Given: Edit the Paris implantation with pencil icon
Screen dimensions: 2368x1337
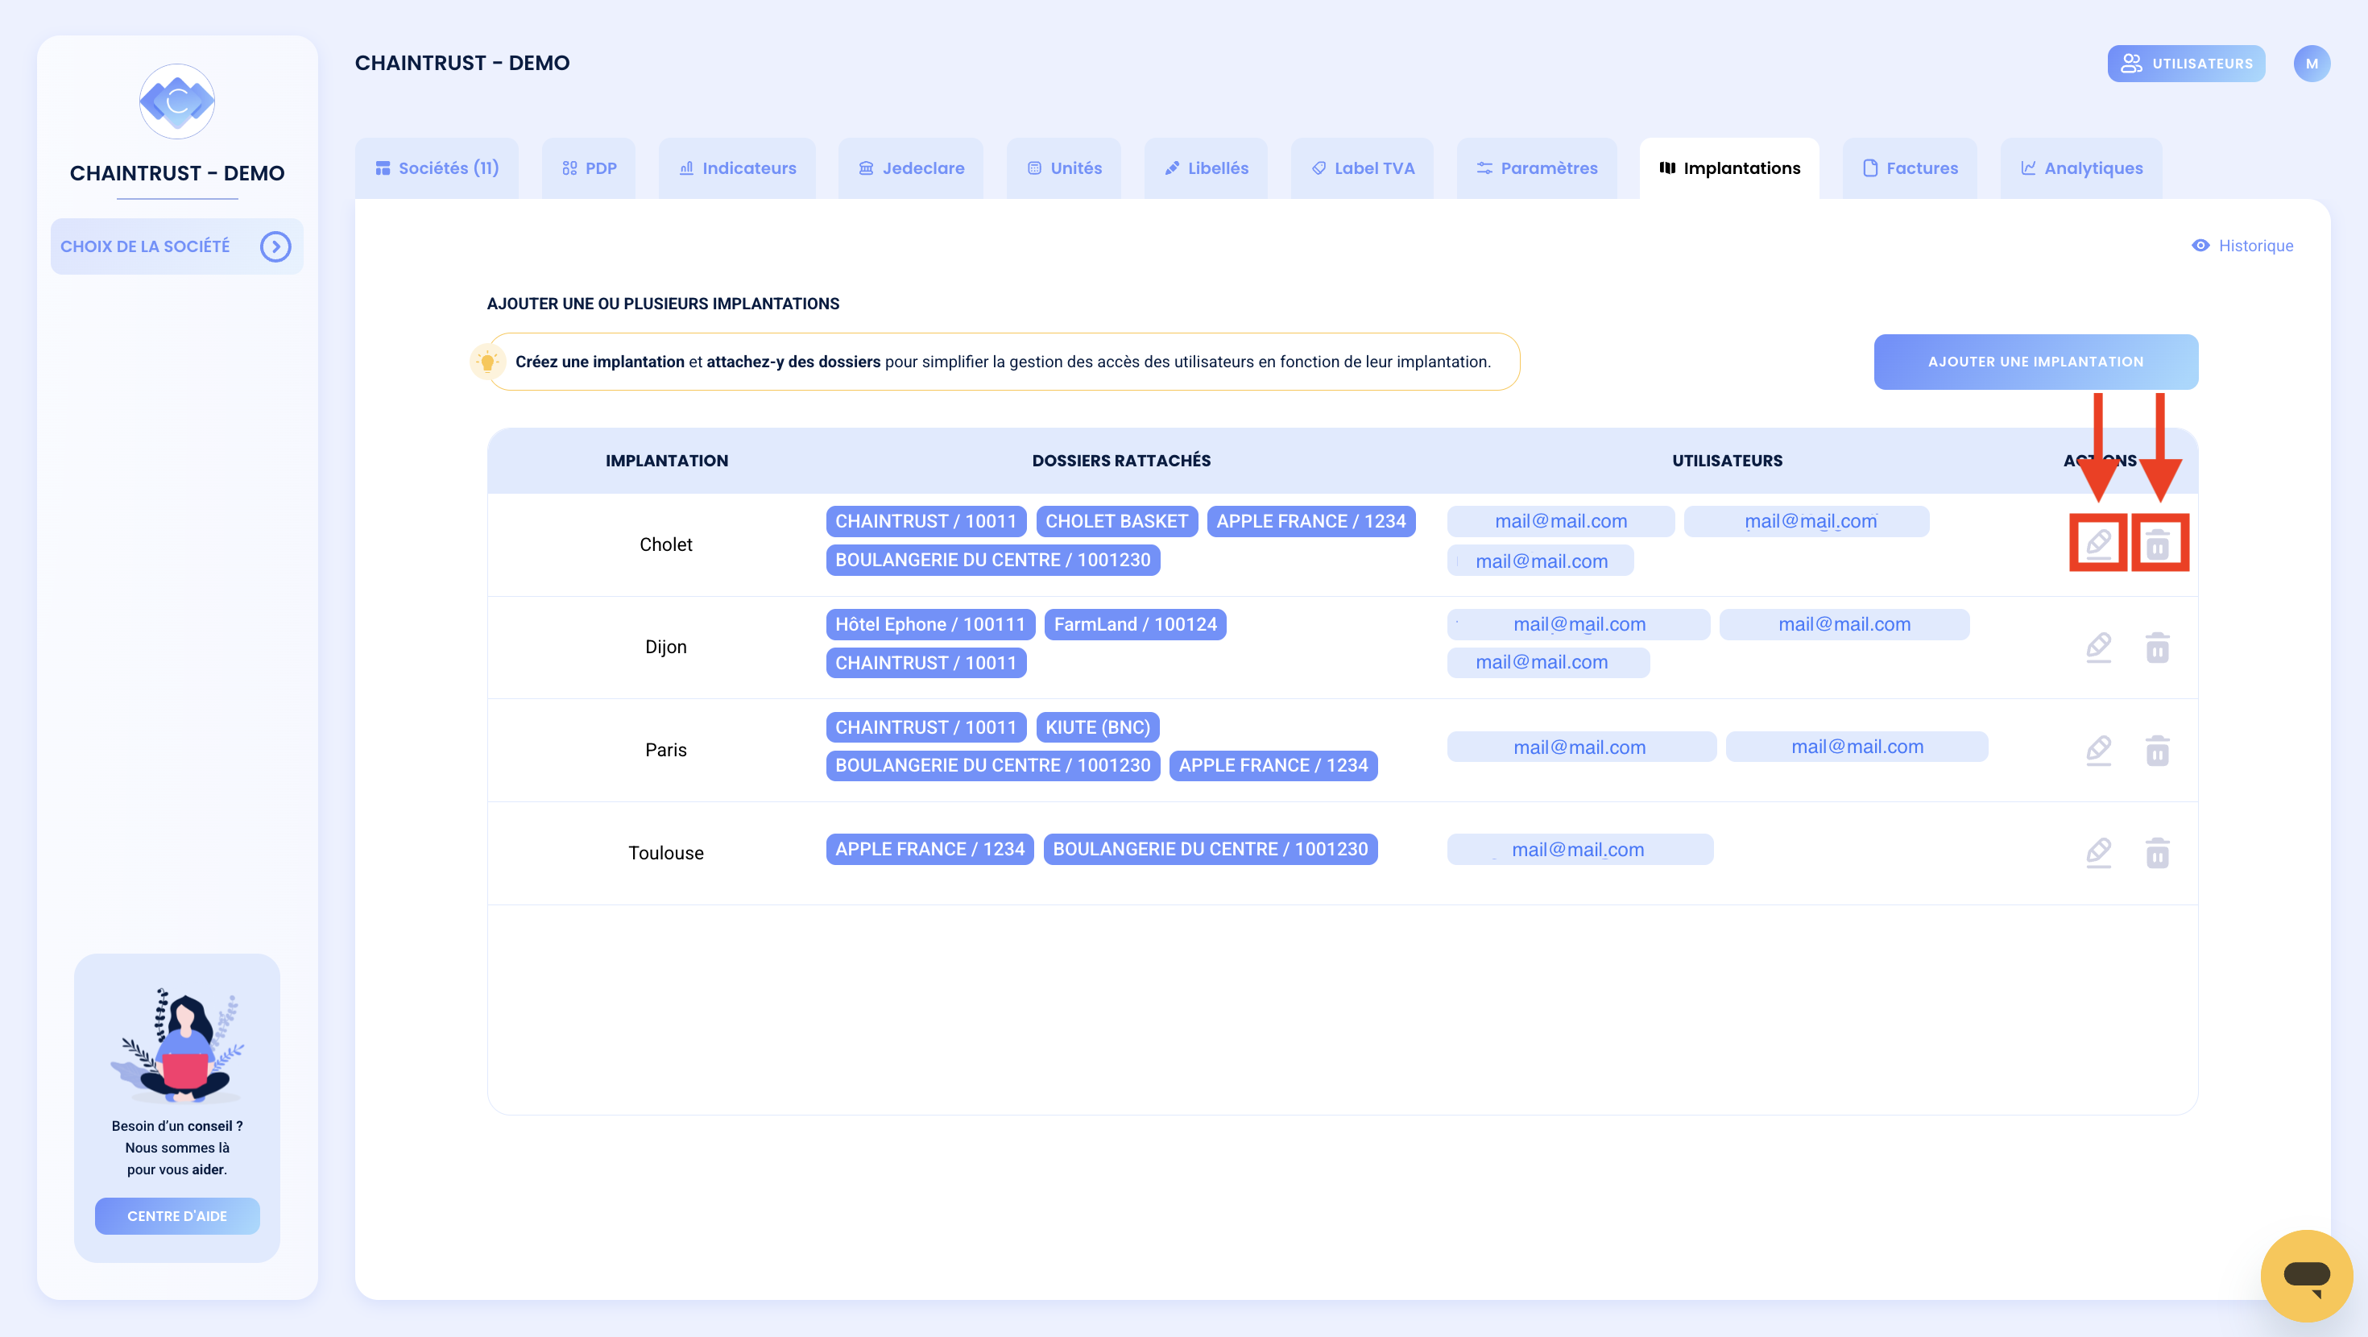Looking at the screenshot, I should (2097, 751).
